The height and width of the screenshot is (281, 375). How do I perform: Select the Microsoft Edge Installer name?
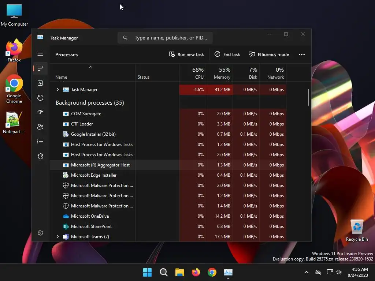click(94, 175)
